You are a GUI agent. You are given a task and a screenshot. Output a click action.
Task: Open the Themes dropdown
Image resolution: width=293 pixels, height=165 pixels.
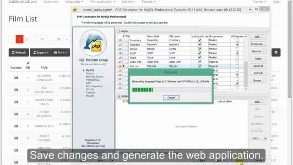point(259,2)
